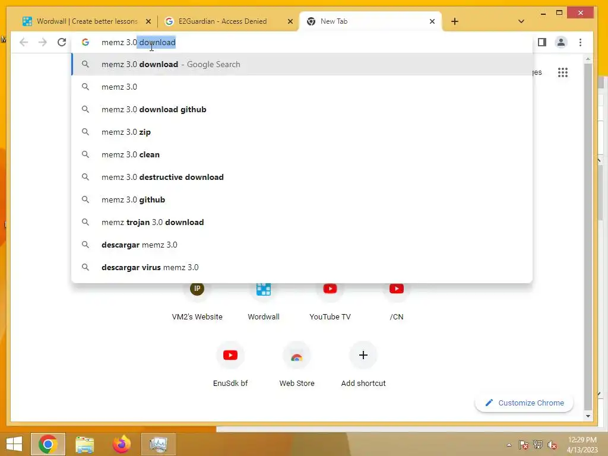Open Chrome's three-dot menu
Image resolution: width=608 pixels, height=456 pixels.
tap(580, 42)
